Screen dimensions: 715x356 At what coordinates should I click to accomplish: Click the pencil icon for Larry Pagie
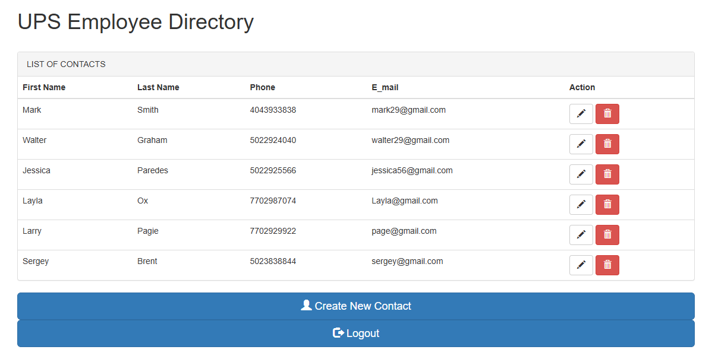[581, 235]
